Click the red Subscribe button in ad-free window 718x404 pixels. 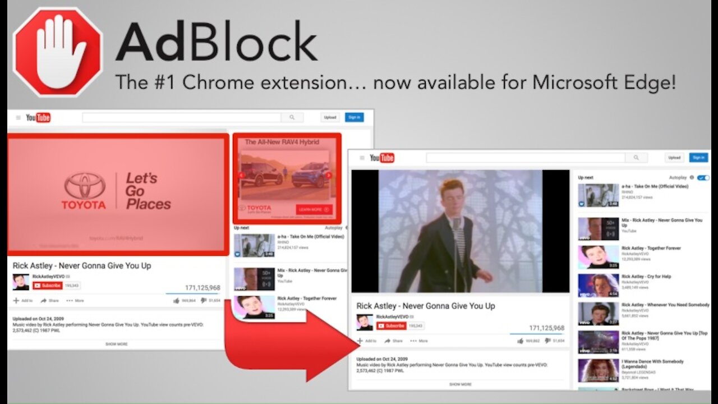(392, 325)
